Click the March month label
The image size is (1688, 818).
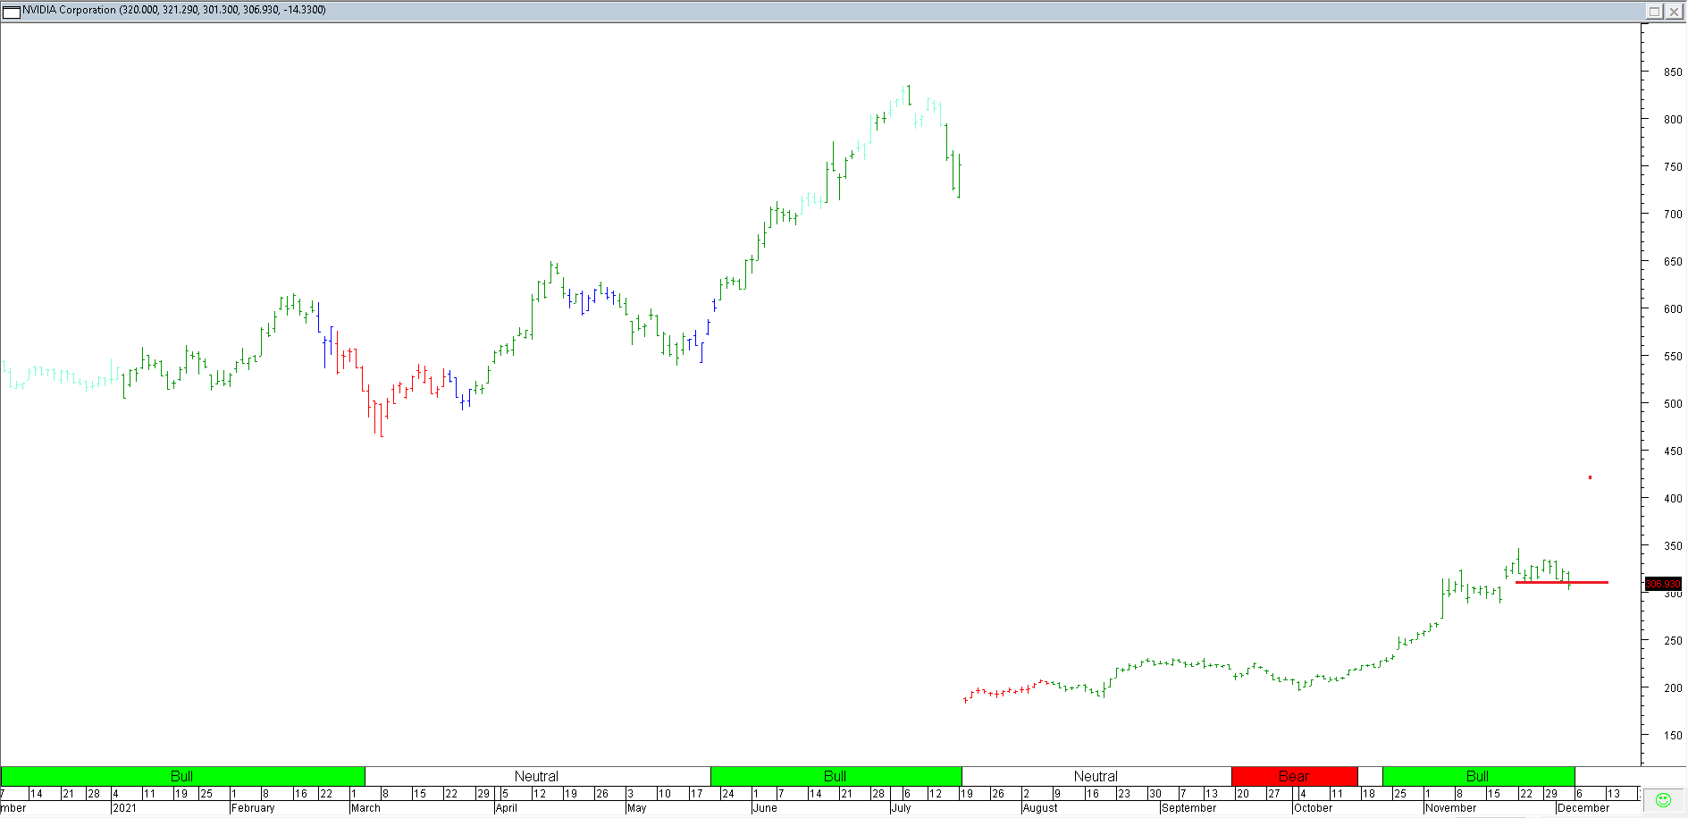[x=365, y=808]
